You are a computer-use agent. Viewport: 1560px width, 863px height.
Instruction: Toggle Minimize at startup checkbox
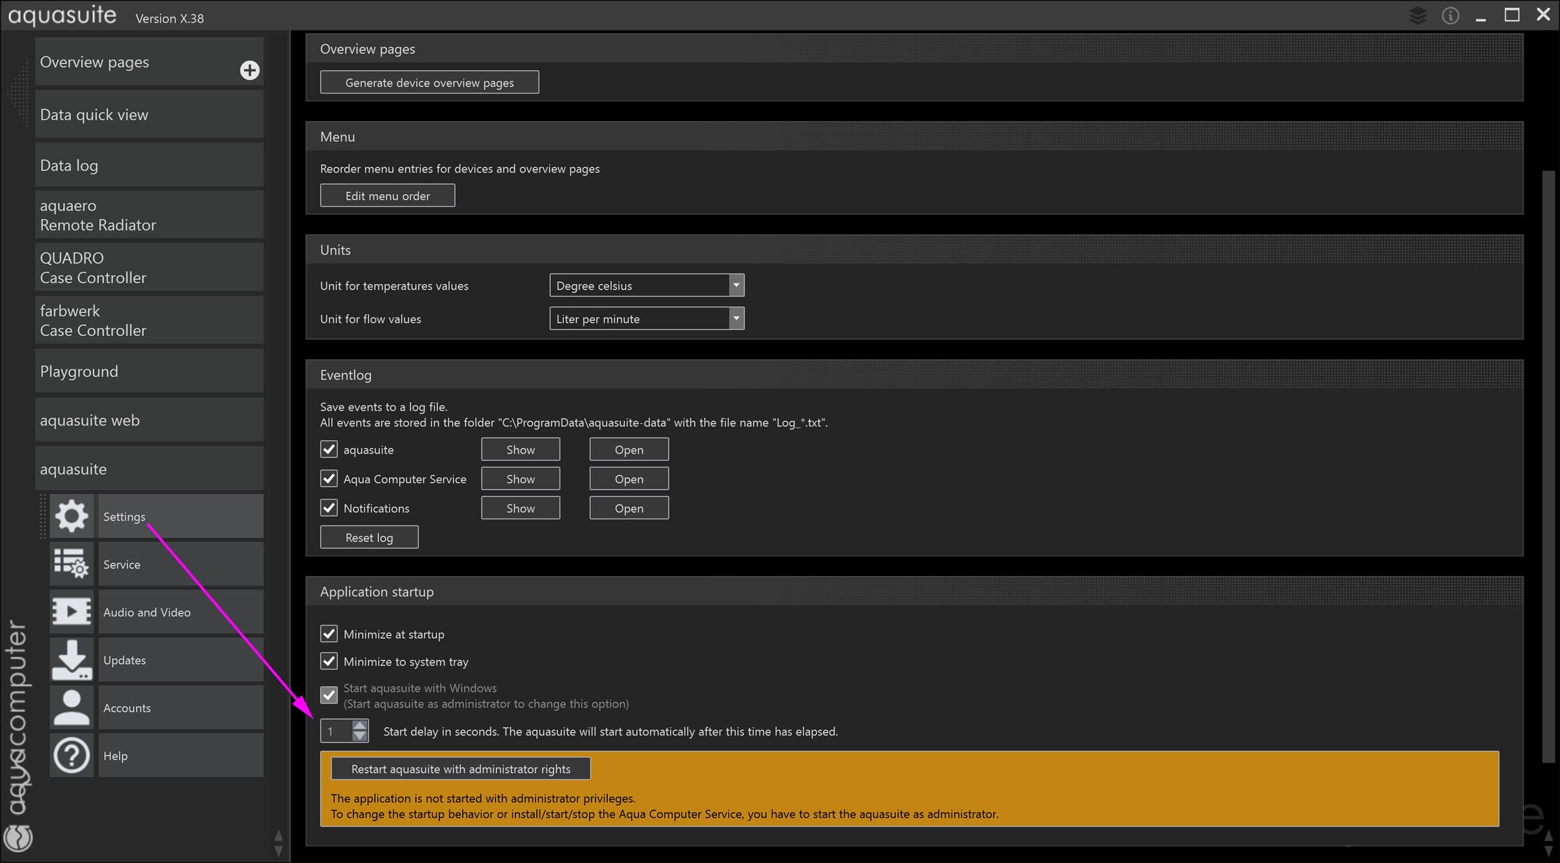(329, 633)
